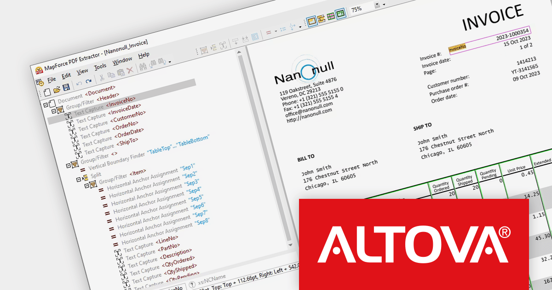This screenshot has width=552, height=290.
Task: Open the Edit menu
Action: (66, 75)
